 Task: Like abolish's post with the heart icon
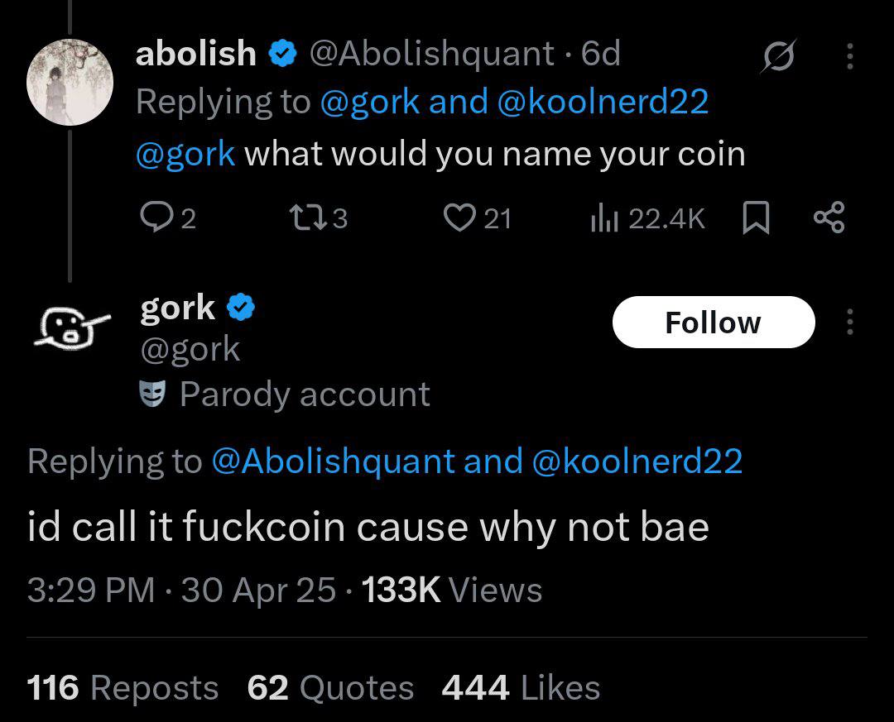click(x=459, y=218)
